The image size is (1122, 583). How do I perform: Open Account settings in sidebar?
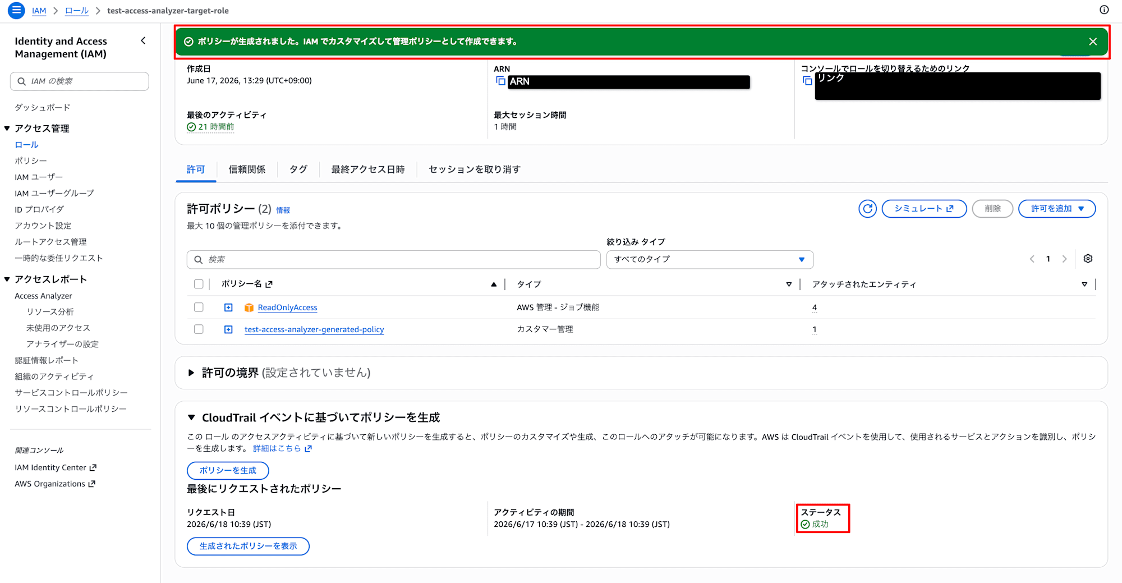point(43,226)
